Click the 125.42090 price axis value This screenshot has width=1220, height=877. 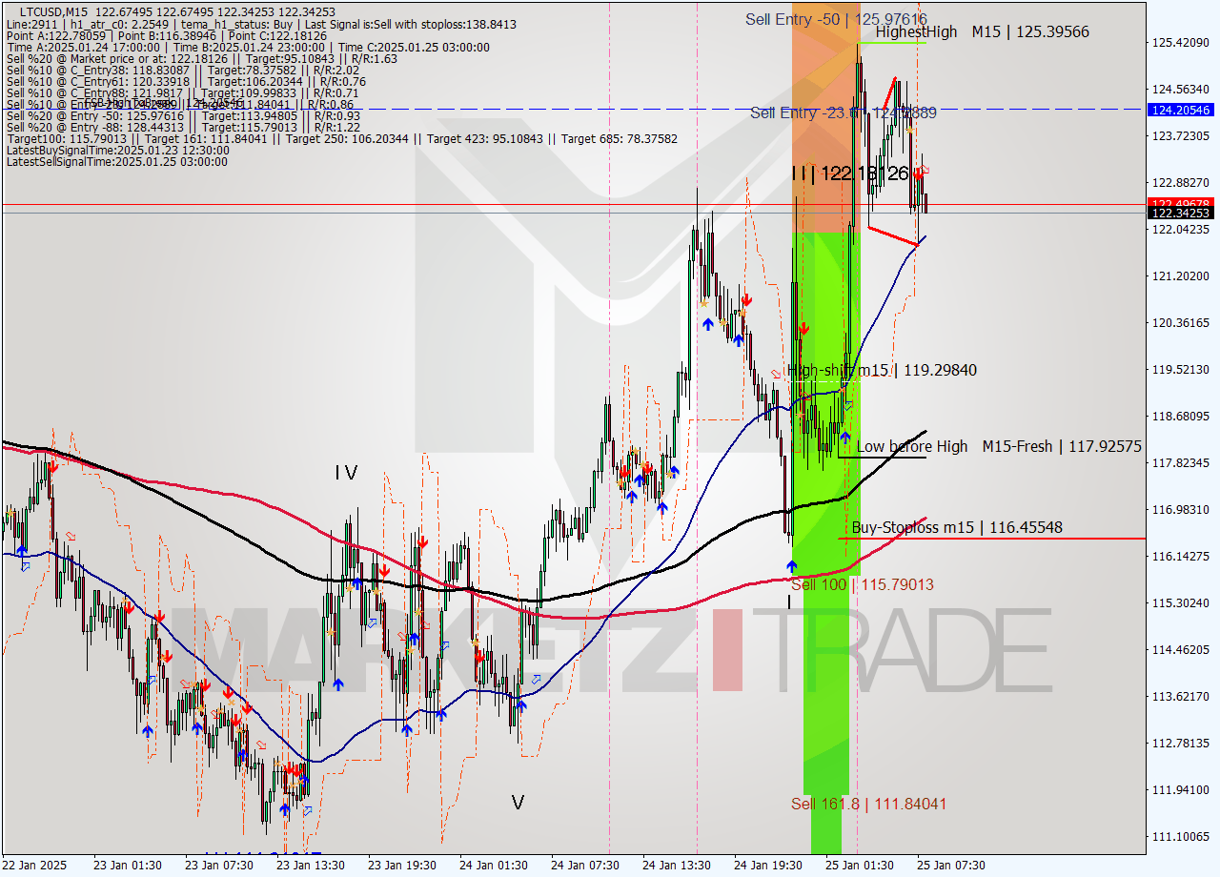point(1181,43)
